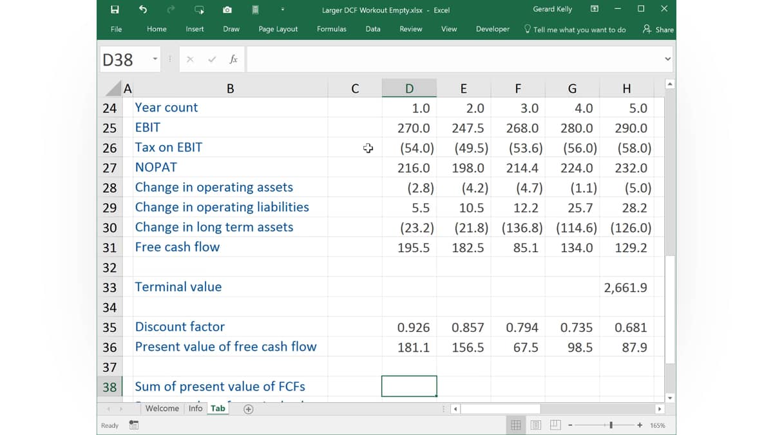Click the Discount factor cell 0.926
Image resolution: width=773 pixels, height=435 pixels.
pos(409,327)
